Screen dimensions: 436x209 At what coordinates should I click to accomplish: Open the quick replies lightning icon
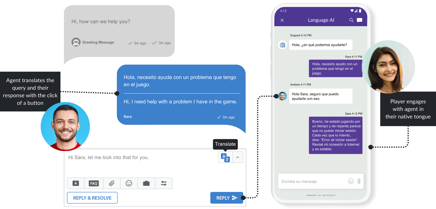tap(76, 183)
